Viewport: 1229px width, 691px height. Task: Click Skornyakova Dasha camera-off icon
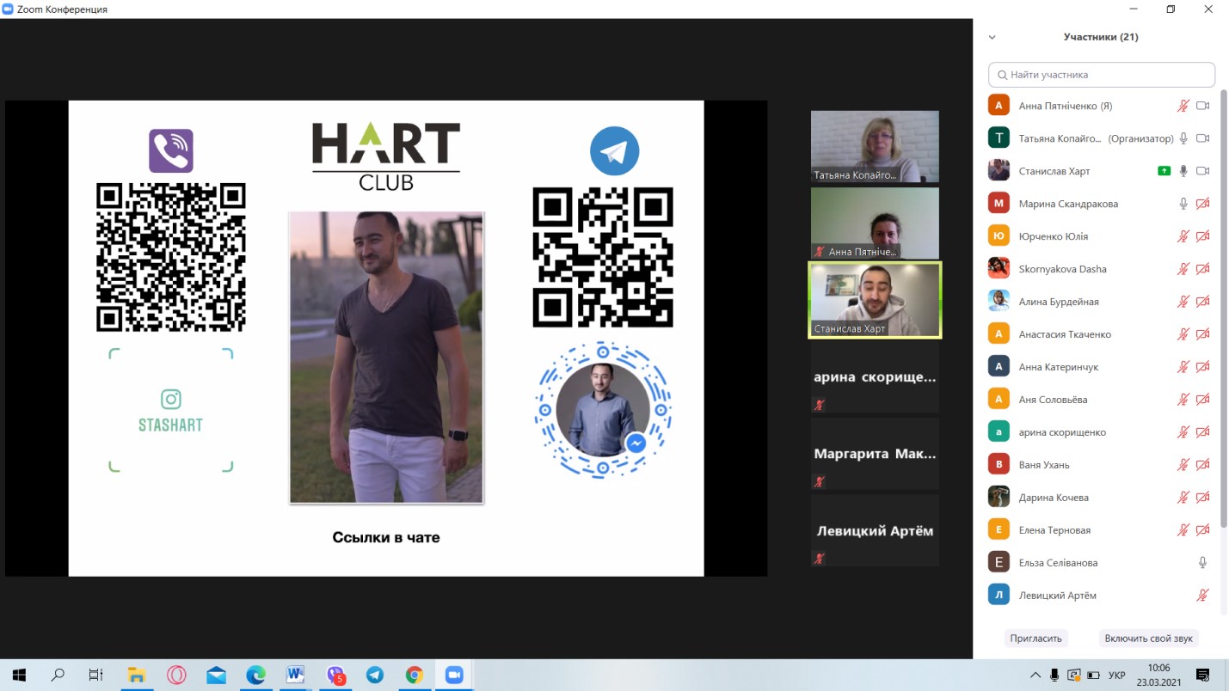pos(1202,269)
